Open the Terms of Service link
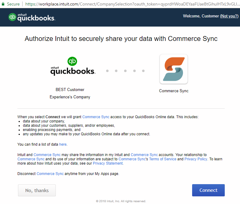240x204 pixels. tap(163, 159)
